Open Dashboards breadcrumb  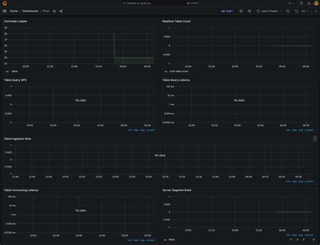(30, 11)
